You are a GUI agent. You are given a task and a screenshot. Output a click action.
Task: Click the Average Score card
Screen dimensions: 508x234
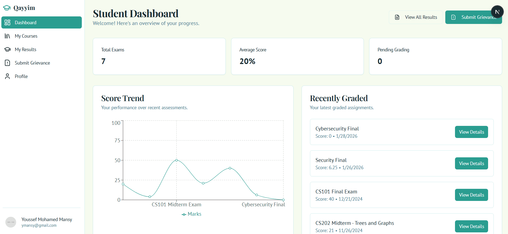[x=297, y=56]
